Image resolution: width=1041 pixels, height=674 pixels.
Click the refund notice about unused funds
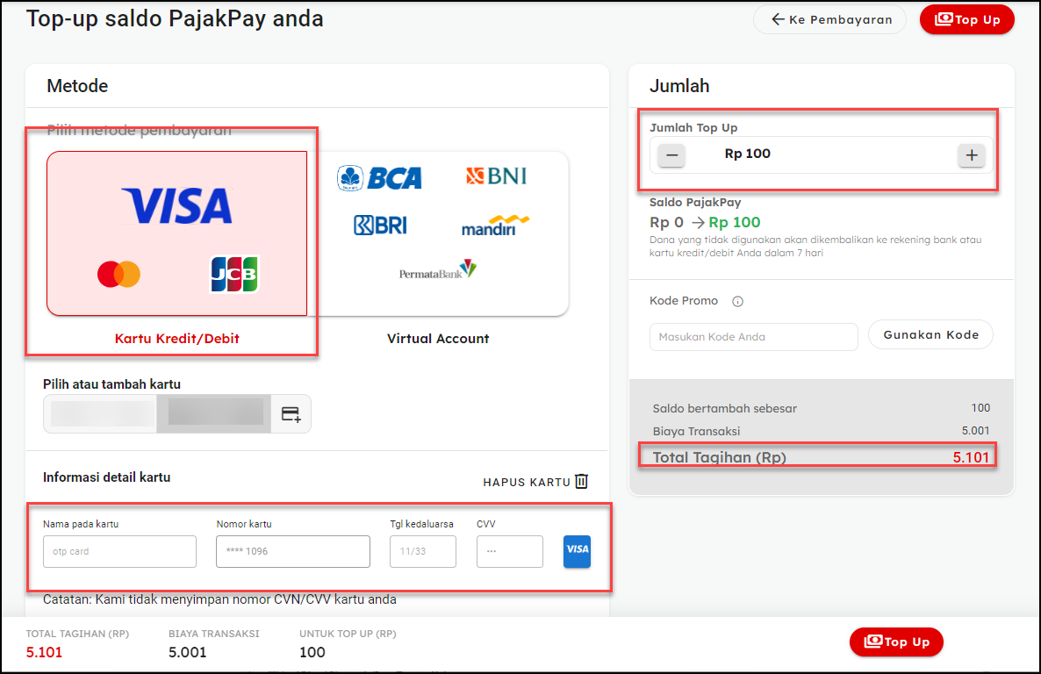click(x=815, y=247)
